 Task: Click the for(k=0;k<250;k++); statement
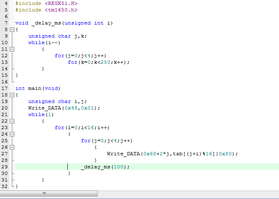(98, 62)
